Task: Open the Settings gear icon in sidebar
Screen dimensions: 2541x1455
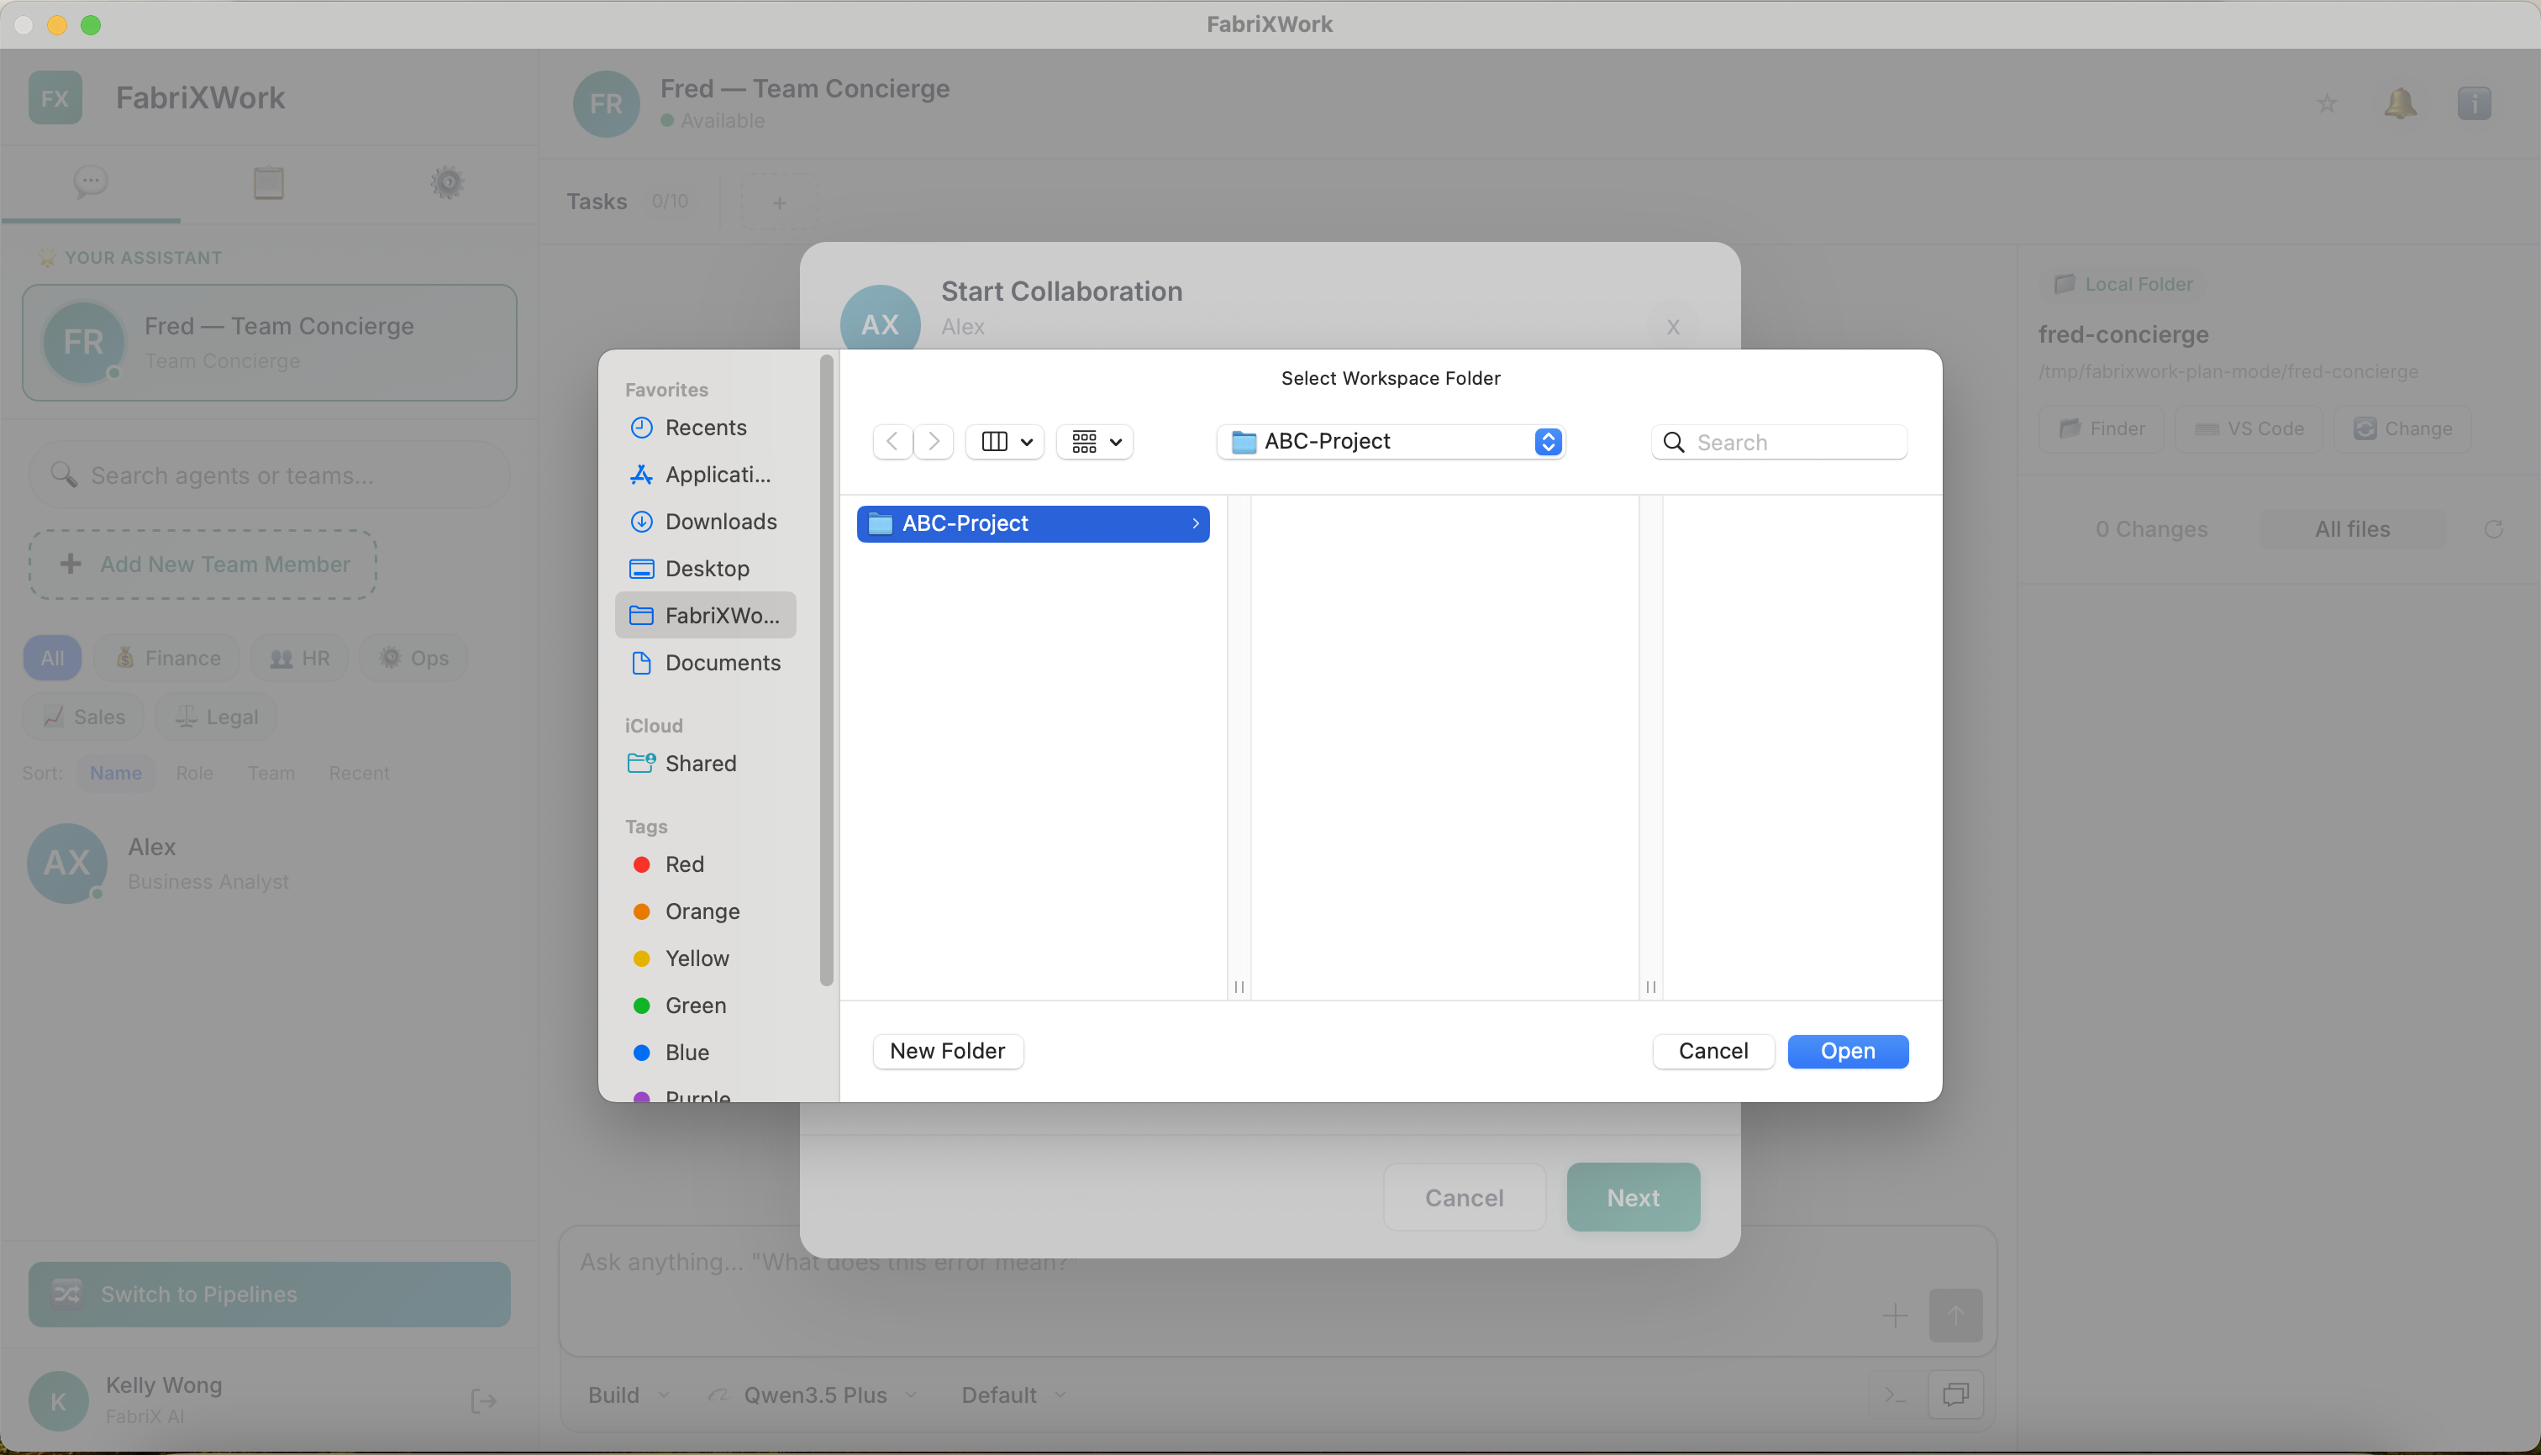Action: [x=447, y=181]
